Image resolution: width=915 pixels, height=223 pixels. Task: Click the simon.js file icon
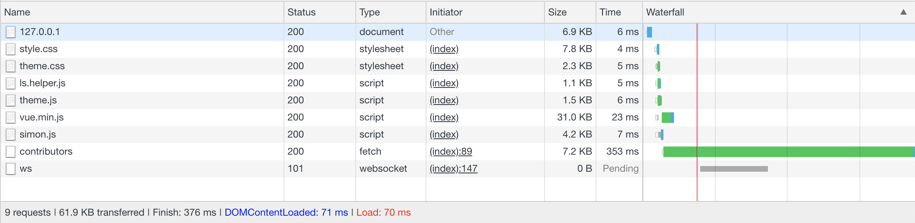click(x=11, y=135)
